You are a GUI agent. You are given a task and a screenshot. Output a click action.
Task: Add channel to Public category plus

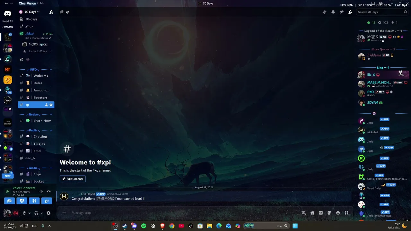click(51, 130)
